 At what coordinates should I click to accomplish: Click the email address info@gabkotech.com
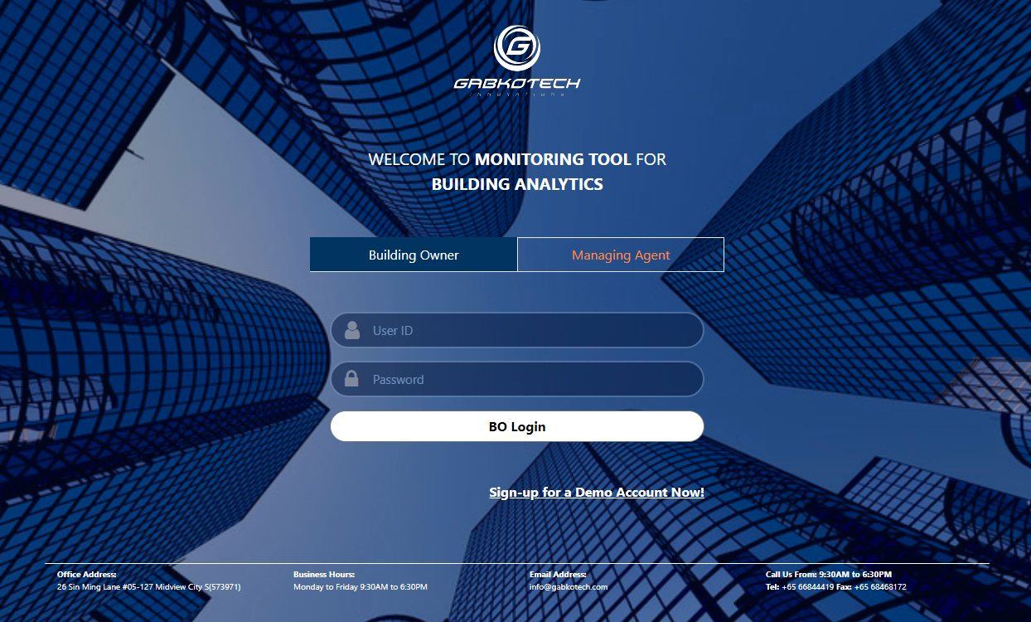[569, 586]
